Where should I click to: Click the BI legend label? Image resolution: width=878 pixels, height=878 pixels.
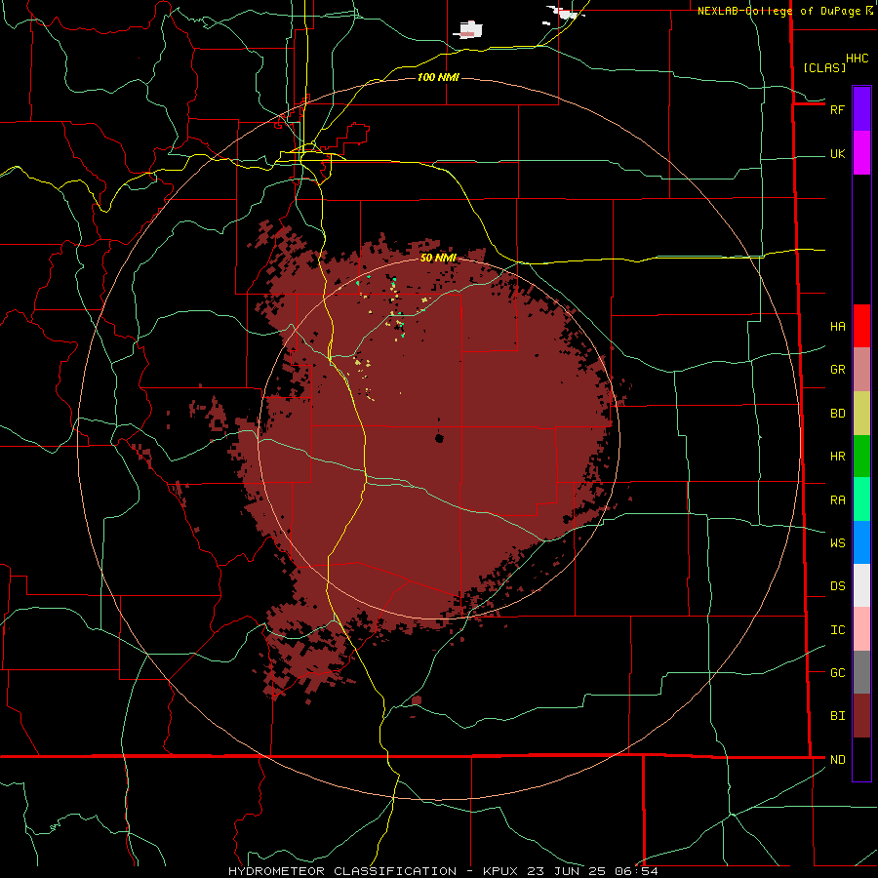pos(837,716)
